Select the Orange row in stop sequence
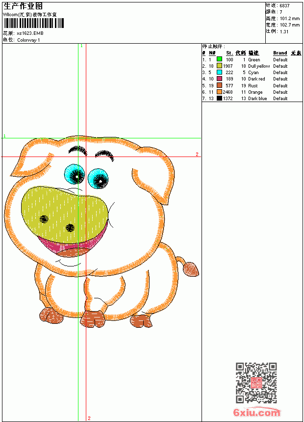Screen dimensions: 304x422 [x=252, y=92]
